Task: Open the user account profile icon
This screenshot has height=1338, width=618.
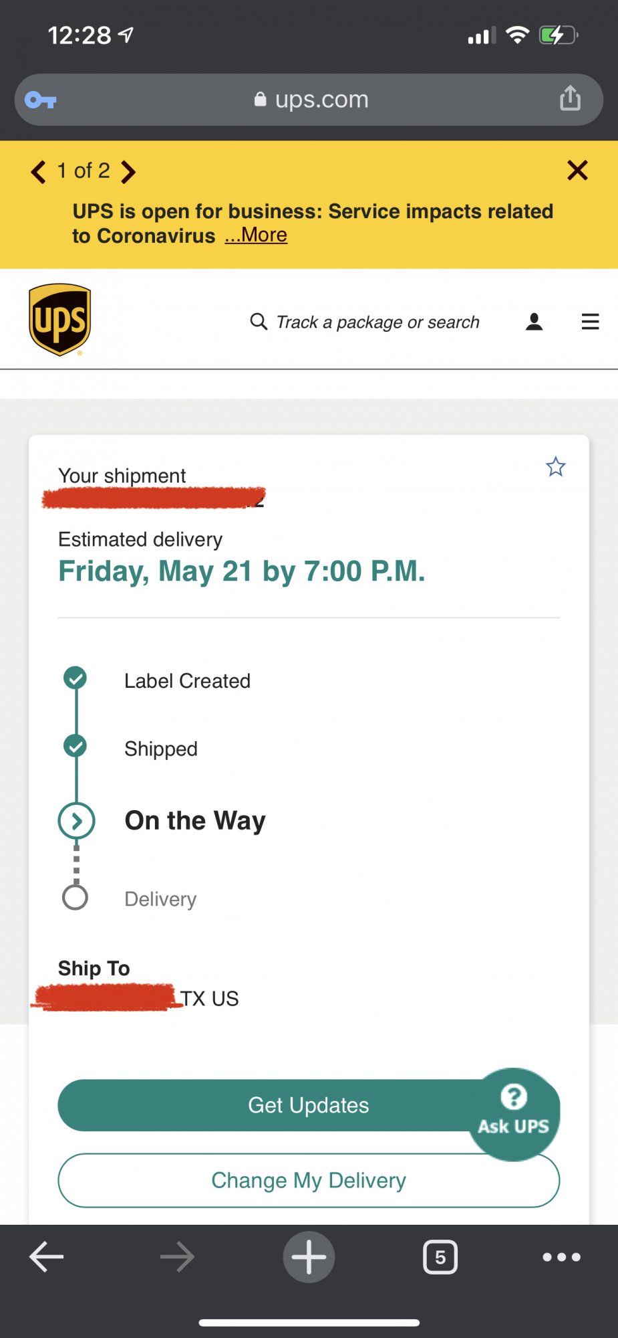Action: click(x=534, y=322)
